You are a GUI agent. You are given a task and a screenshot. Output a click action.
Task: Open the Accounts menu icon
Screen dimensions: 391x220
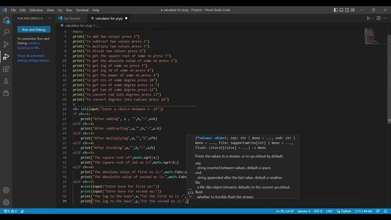pyautogui.click(x=6, y=190)
